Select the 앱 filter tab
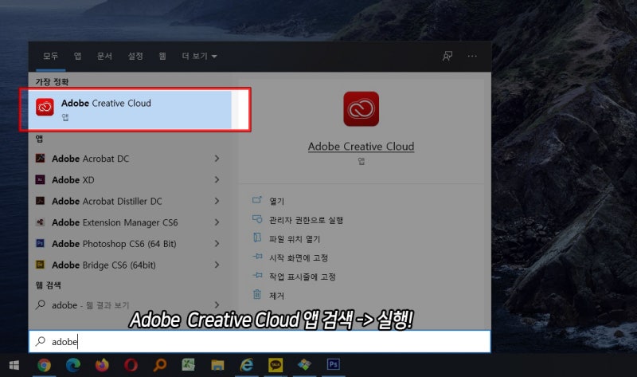The width and height of the screenshot is (637, 377). click(x=77, y=56)
